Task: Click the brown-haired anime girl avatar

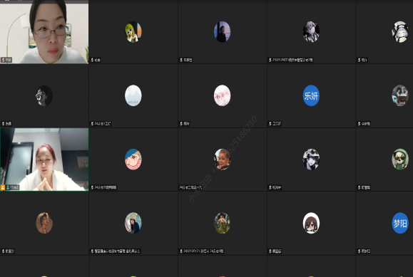Action: coord(311,223)
